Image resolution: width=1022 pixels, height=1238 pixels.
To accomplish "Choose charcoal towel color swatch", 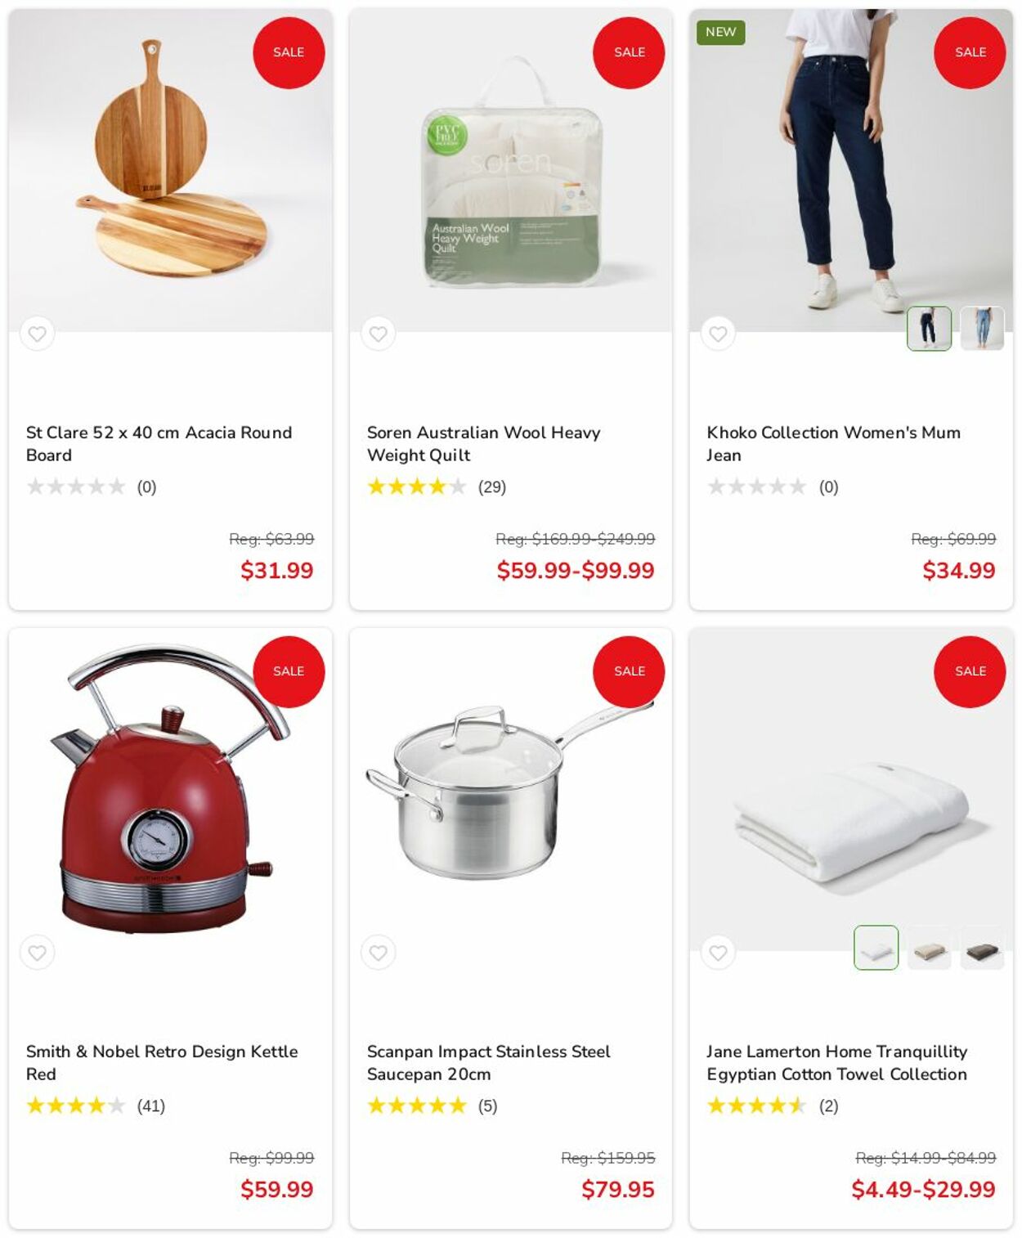I will [x=982, y=948].
